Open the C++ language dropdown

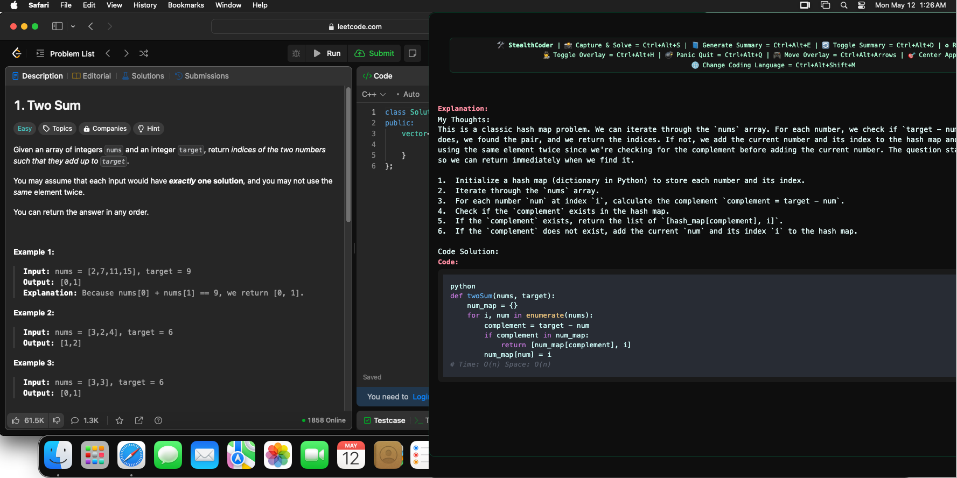[374, 94]
